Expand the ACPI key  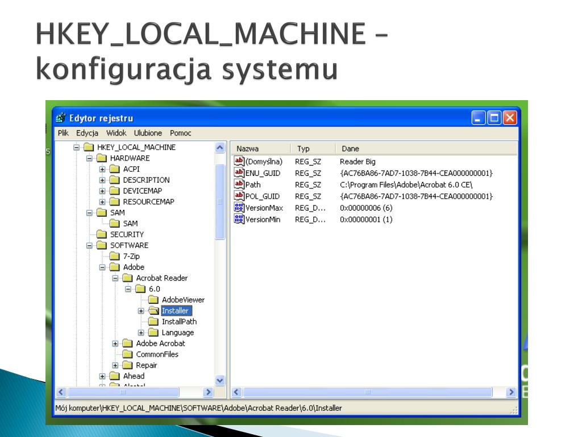tap(102, 169)
